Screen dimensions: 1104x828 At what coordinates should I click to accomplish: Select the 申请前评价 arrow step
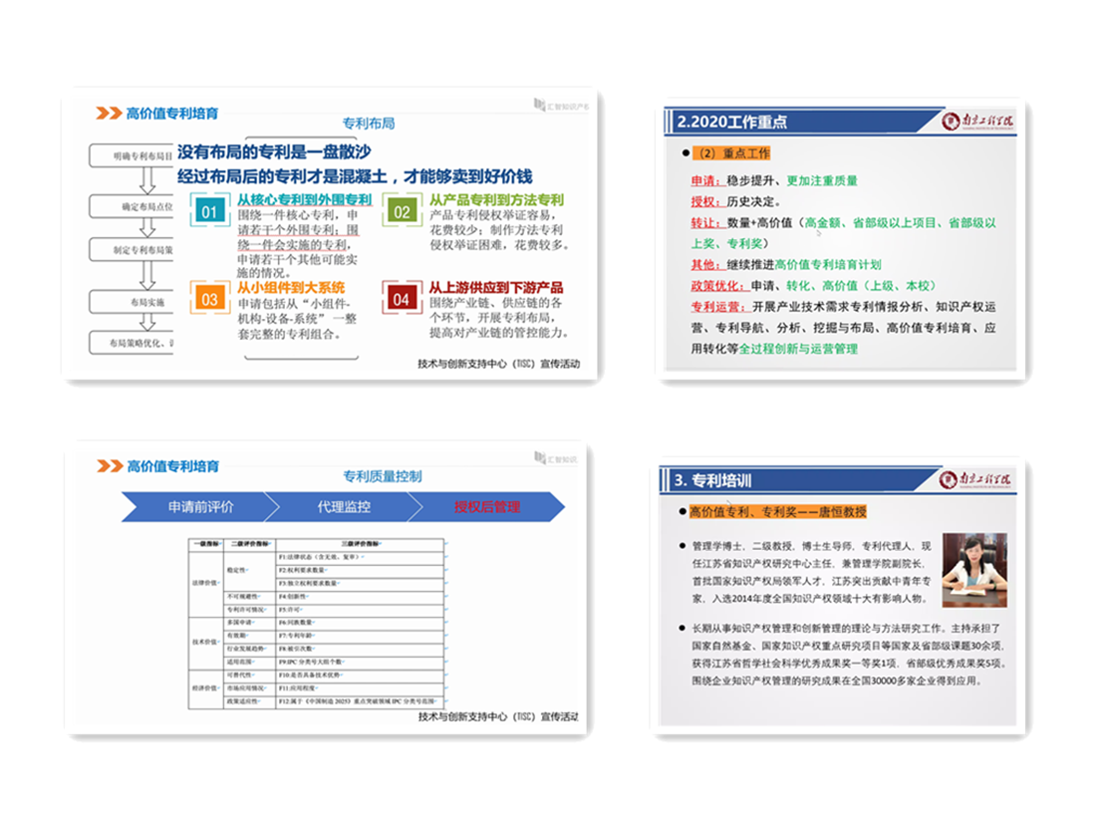200,506
